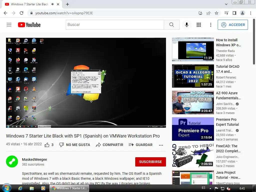
Task: Open the MaskedWeegee channel name link
Action: click(x=34, y=159)
